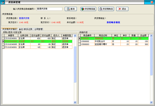Click the 退出 exit button

tap(122, 9)
